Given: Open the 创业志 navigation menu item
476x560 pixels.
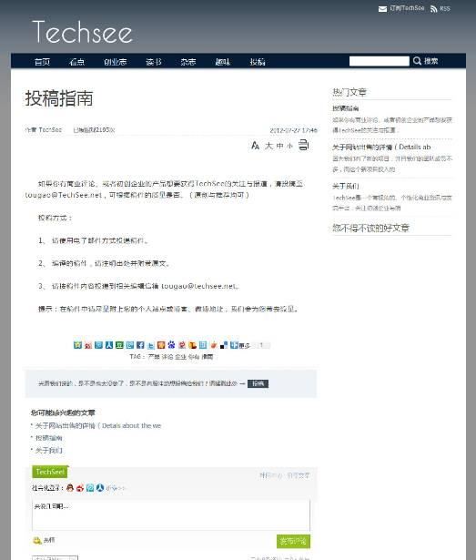Looking at the screenshot, I should coord(115,62).
